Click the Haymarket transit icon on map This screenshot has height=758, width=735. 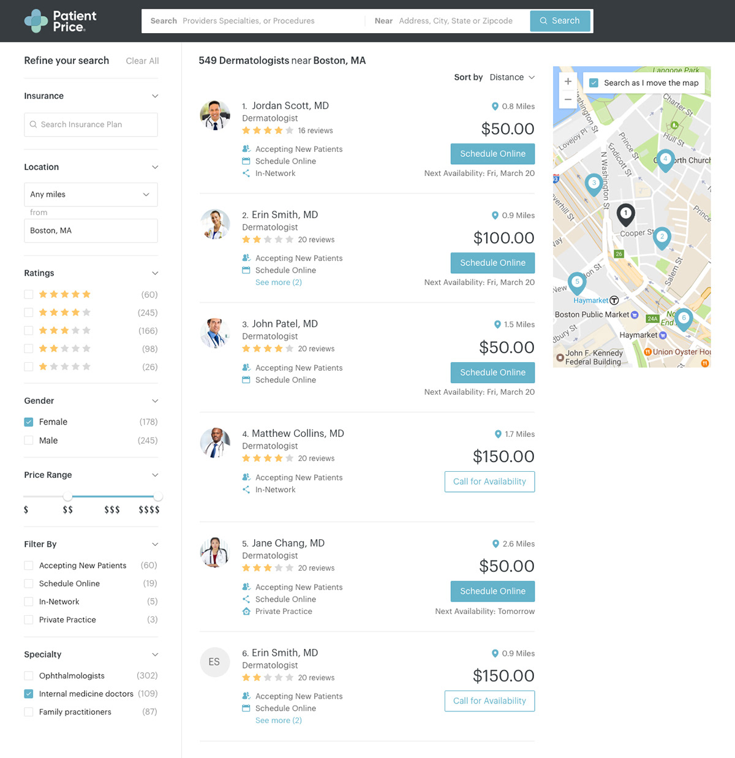pyautogui.click(x=614, y=300)
